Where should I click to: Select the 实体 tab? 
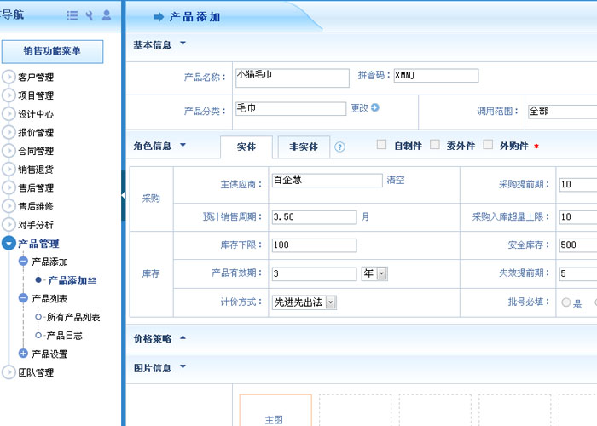coord(246,147)
